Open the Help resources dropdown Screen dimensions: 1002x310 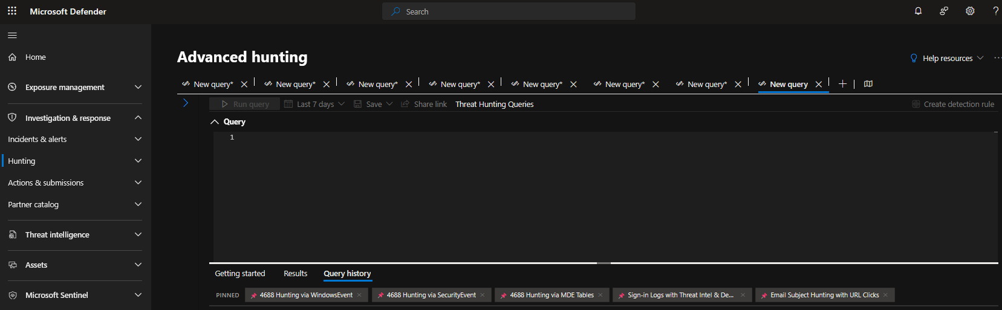pos(947,58)
